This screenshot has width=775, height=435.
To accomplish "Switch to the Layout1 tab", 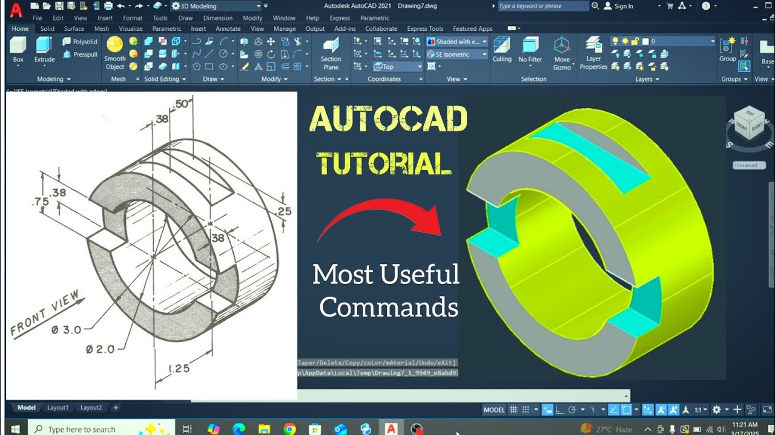I will coord(58,408).
